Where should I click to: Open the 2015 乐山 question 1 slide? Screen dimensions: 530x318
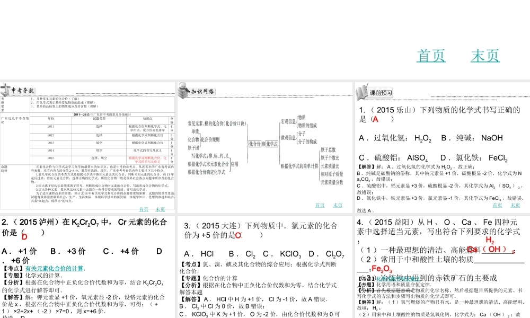(443, 147)
